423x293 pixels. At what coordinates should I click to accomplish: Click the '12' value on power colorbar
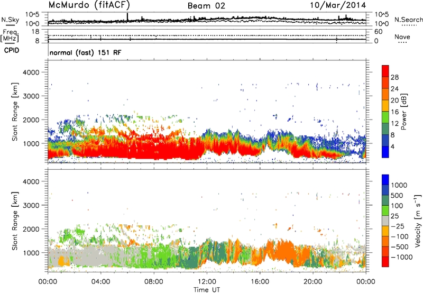pyautogui.click(x=394, y=124)
